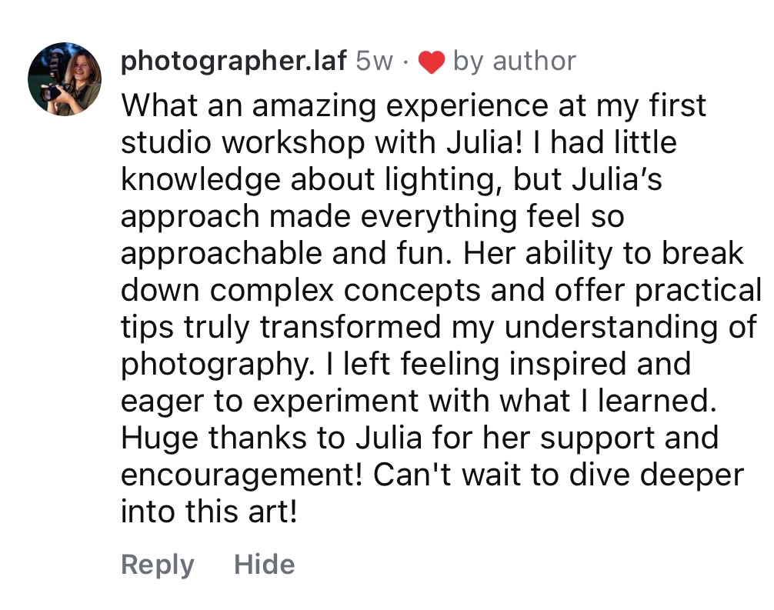Click the words 'approach made everything feel so'
This screenshot has width=774, height=610.
pos(372,216)
